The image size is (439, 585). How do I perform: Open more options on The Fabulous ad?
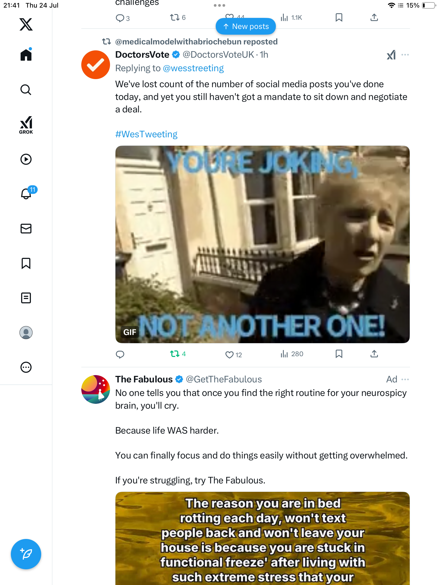pos(405,379)
